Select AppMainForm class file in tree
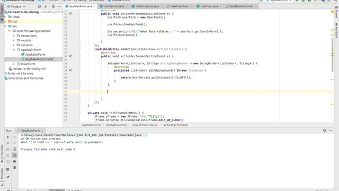339x191 pixels. click(35, 55)
